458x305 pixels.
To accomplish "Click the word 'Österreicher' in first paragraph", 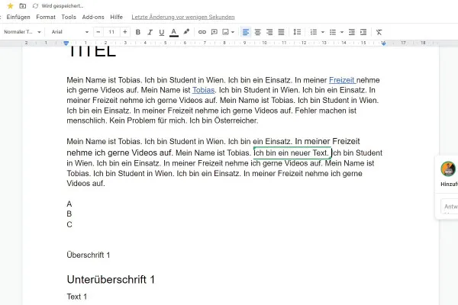I will 236,120.
